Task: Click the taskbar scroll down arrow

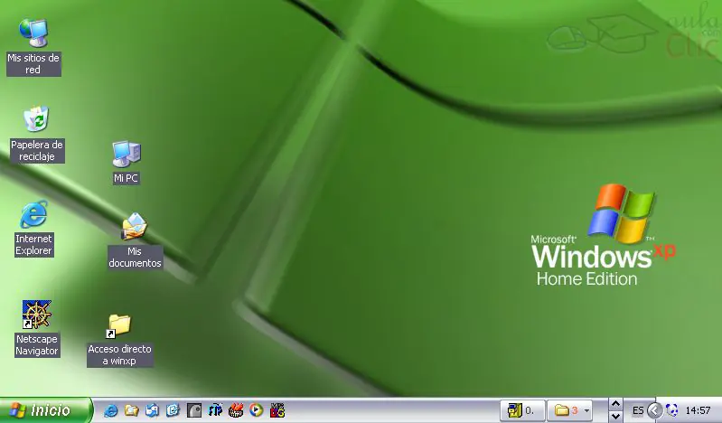Action: point(615,416)
